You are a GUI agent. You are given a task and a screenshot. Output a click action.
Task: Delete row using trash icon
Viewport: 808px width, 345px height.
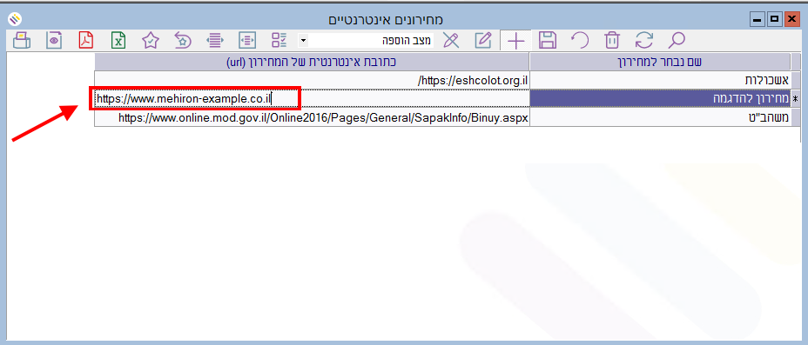[x=612, y=40]
